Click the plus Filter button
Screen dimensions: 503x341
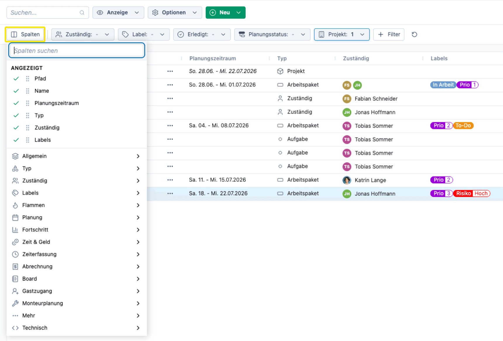pyautogui.click(x=389, y=34)
